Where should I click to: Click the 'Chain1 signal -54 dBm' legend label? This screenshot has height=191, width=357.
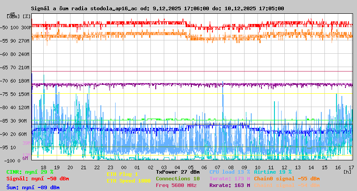287,185
